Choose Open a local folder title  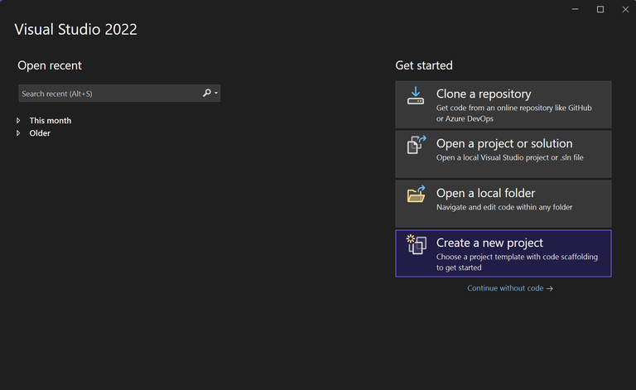(x=485, y=193)
